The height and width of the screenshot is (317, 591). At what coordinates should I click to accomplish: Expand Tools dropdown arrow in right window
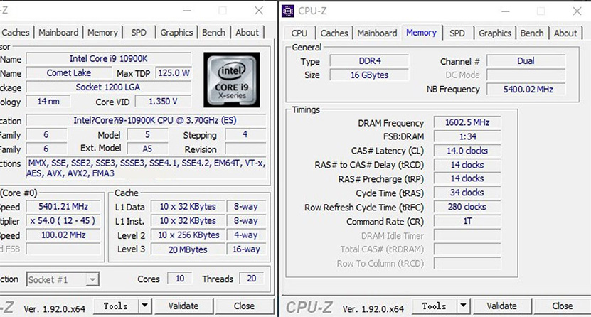coord(463,306)
